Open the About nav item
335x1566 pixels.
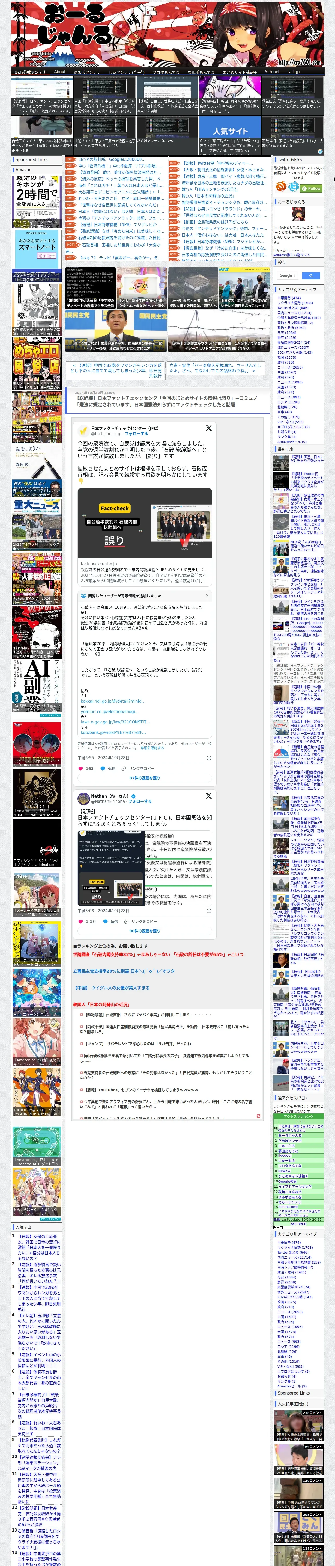click(x=59, y=72)
